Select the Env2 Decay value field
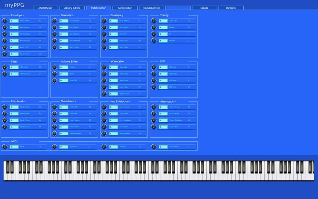Image resolution: width=318 pixels, height=199 pixels. (64, 27)
